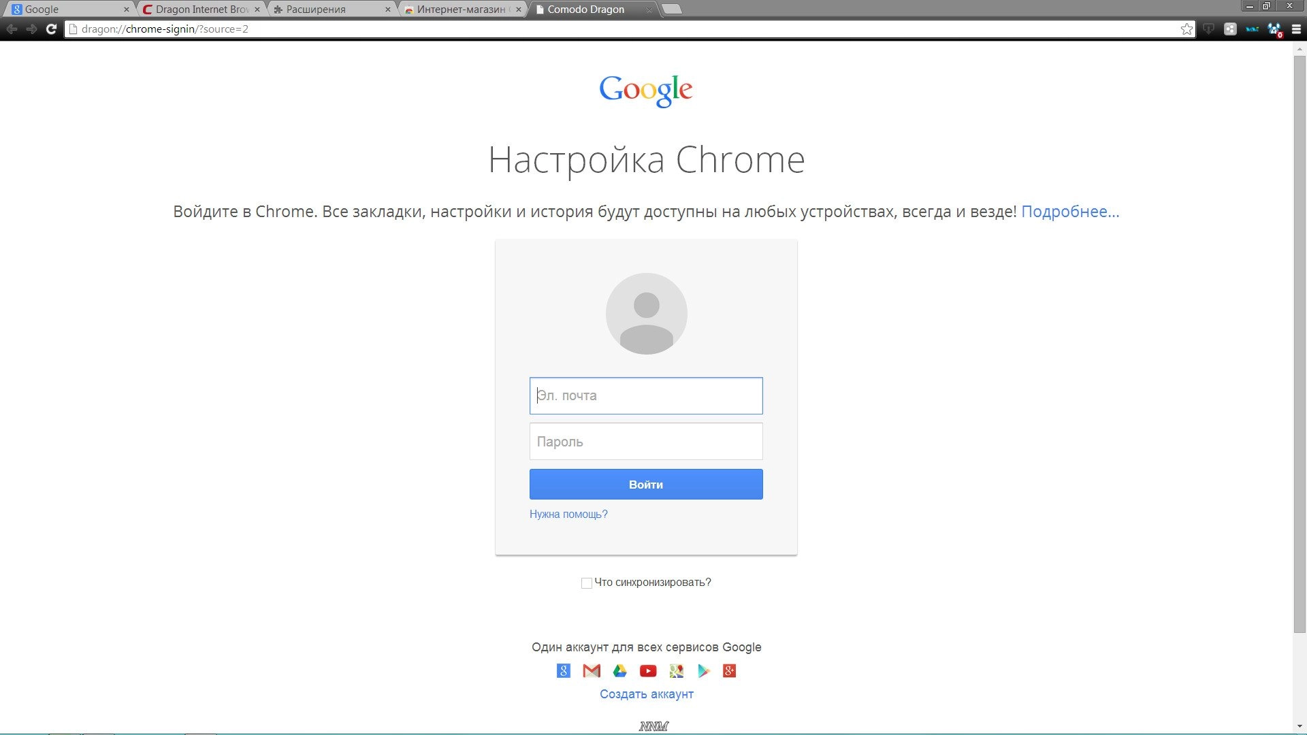Switch to Dragon Internet Browser tab
The height and width of the screenshot is (735, 1307).
[x=201, y=10]
